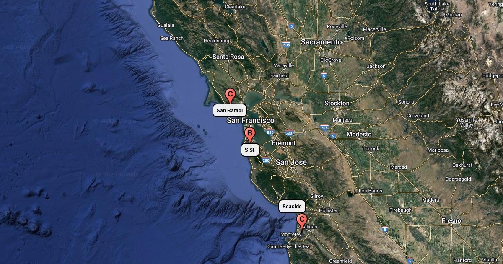This screenshot has width=503, height=264.
Task: Select the C marker pin near Salinas
Action: (301, 221)
